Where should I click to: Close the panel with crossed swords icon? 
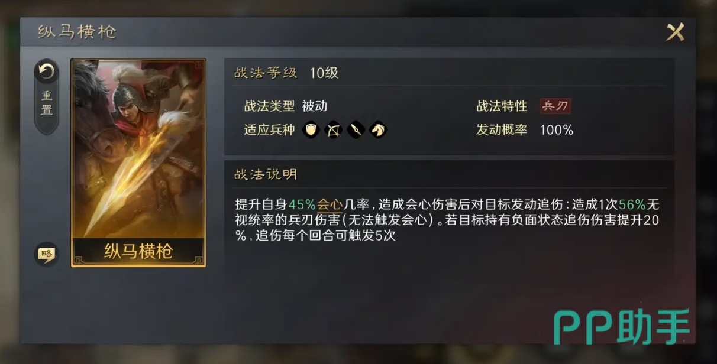tap(675, 32)
